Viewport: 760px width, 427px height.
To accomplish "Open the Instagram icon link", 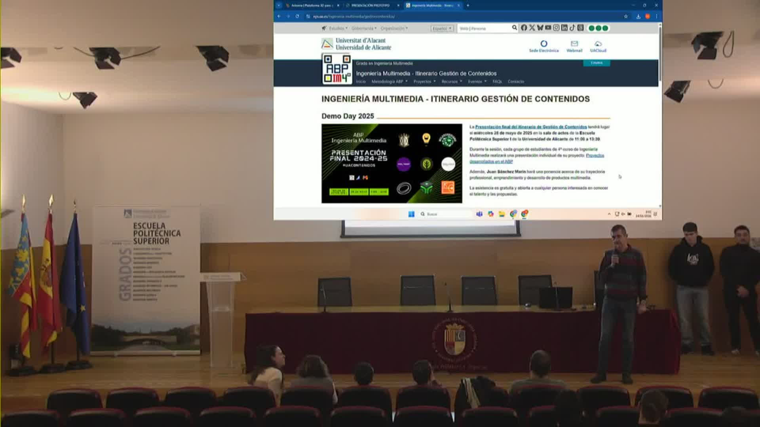I will click(x=556, y=28).
